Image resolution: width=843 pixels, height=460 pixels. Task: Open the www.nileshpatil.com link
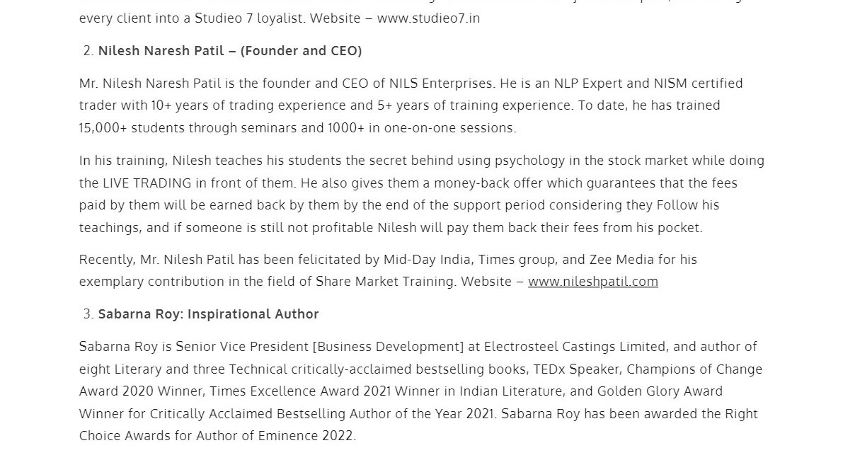(592, 282)
